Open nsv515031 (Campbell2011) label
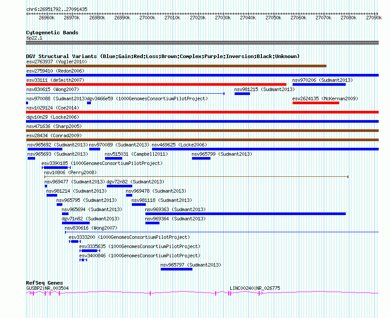Viewport: 391px width, 318px height. coord(136,154)
